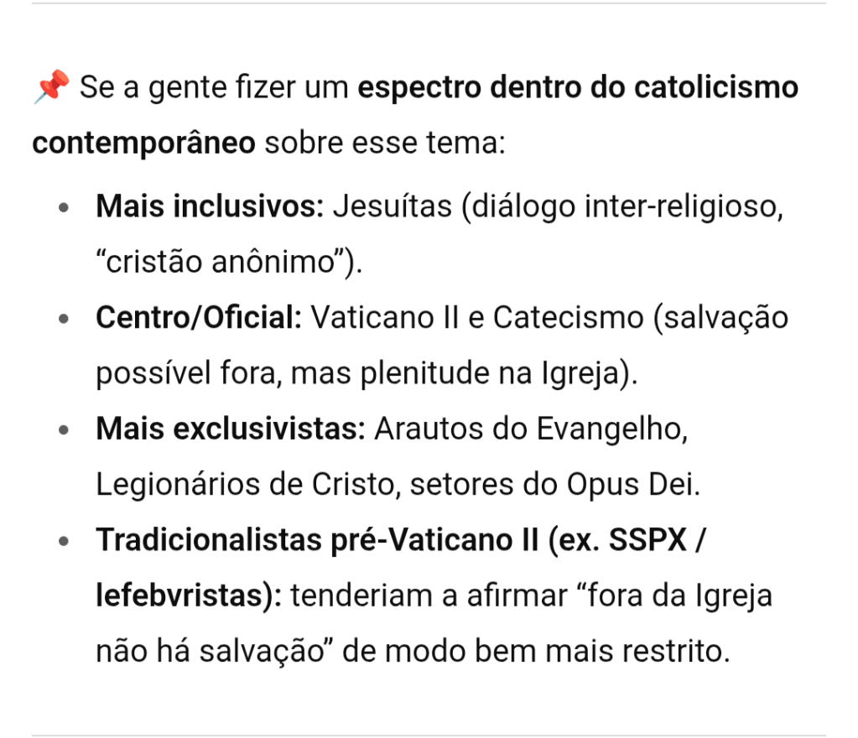Click the quoted phrase cristão anônimo
858x738 pixels.
[x=221, y=262]
